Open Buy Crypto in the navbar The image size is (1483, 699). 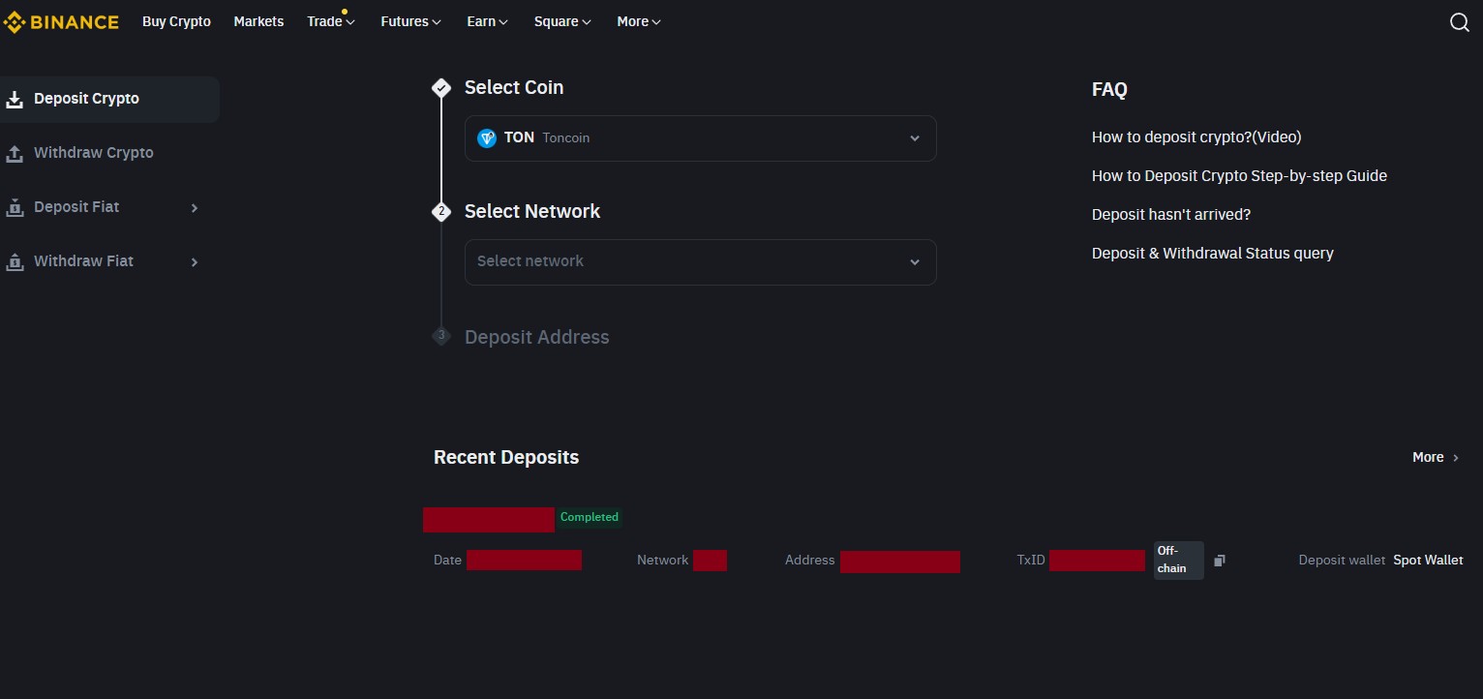coord(176,21)
